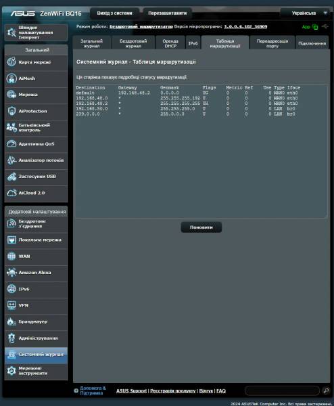Image resolution: width=334 pixels, height=406 pixels.
Task: Click the USB status icon at top right
Action: pyautogui.click(x=325, y=26)
